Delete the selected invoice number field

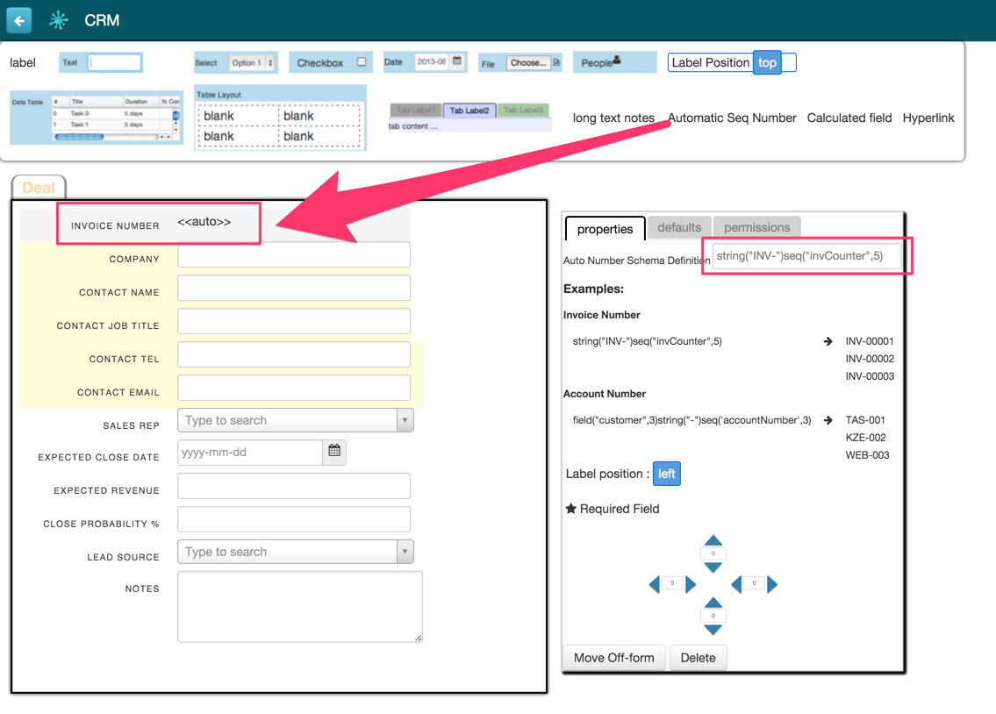pos(699,657)
